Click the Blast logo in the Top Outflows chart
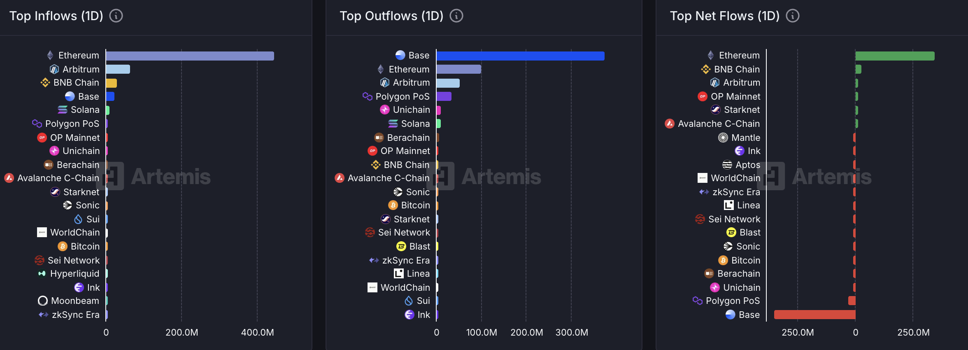968x350 pixels. point(401,246)
